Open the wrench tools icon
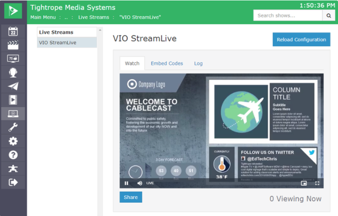The image size is (338, 216). pos(13,127)
